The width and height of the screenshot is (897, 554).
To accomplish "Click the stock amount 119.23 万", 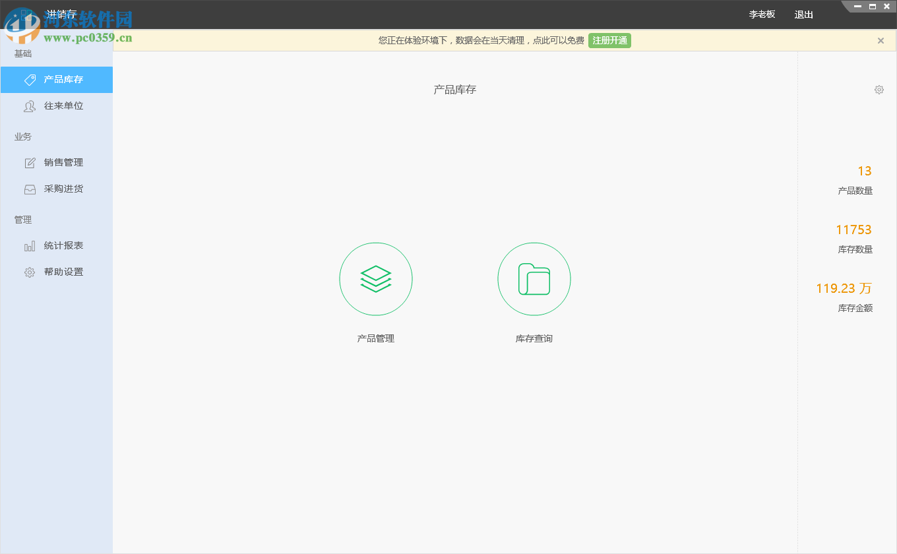I will coord(844,288).
